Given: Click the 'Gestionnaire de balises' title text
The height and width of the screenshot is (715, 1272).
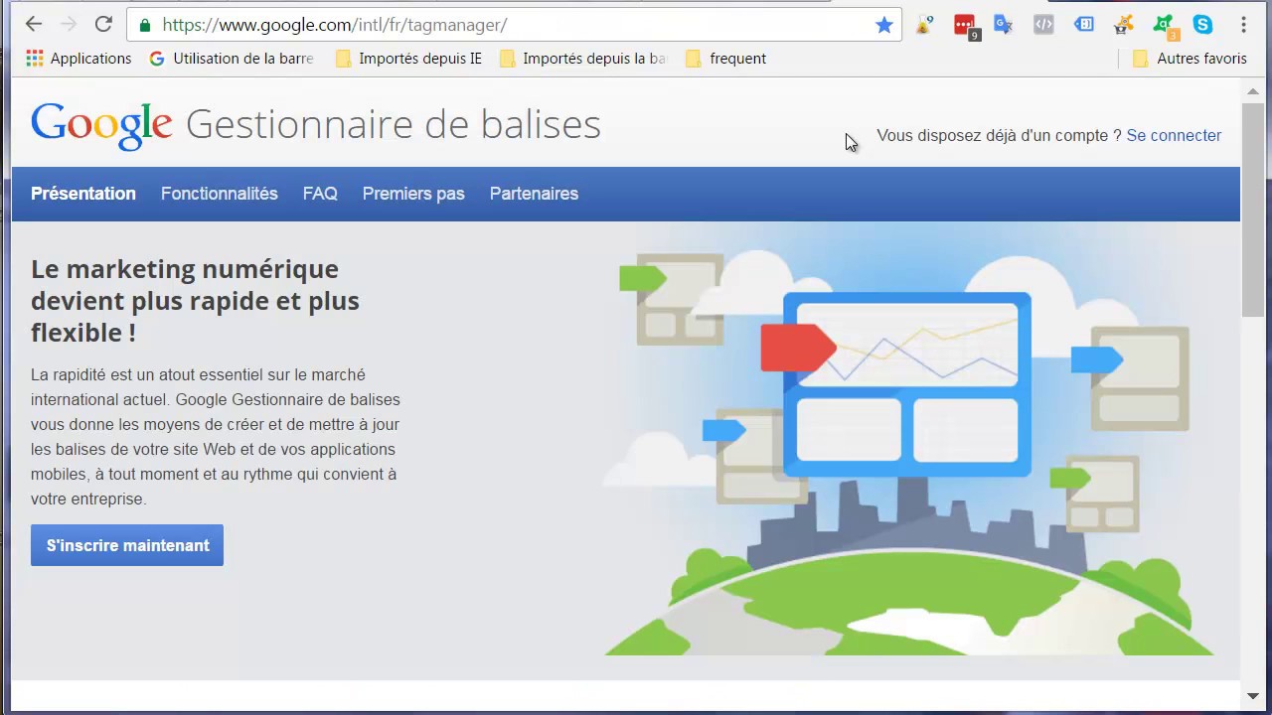Looking at the screenshot, I should pos(394,125).
